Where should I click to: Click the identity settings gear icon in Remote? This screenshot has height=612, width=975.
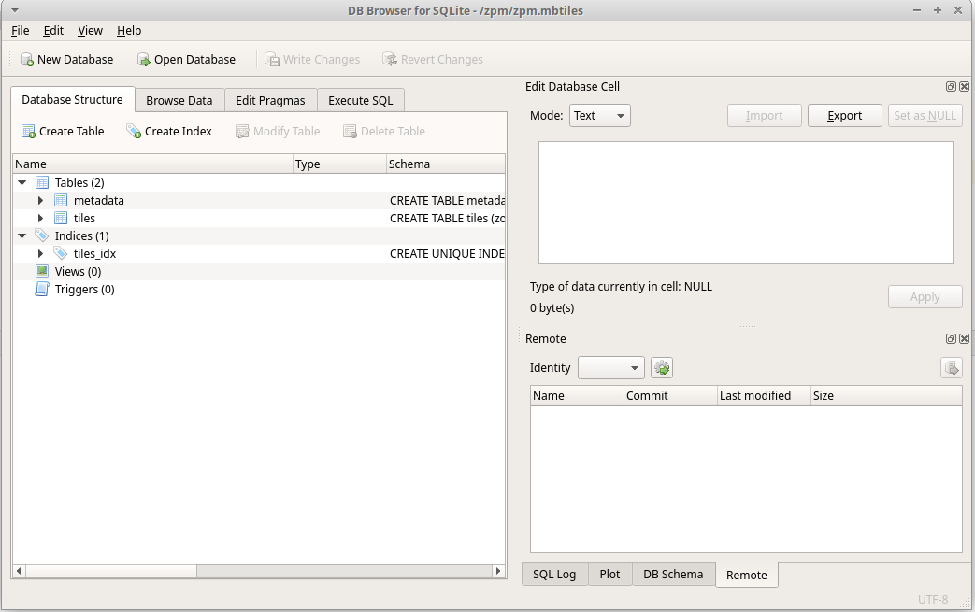point(662,368)
